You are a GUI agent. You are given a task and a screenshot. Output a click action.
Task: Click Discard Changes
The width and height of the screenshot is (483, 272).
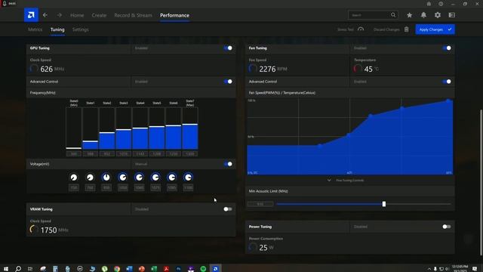(x=391, y=29)
